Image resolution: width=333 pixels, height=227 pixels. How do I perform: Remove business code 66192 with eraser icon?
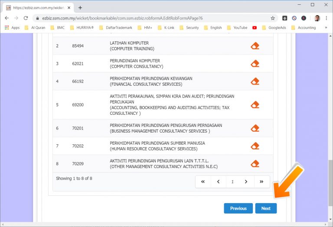[255, 81]
